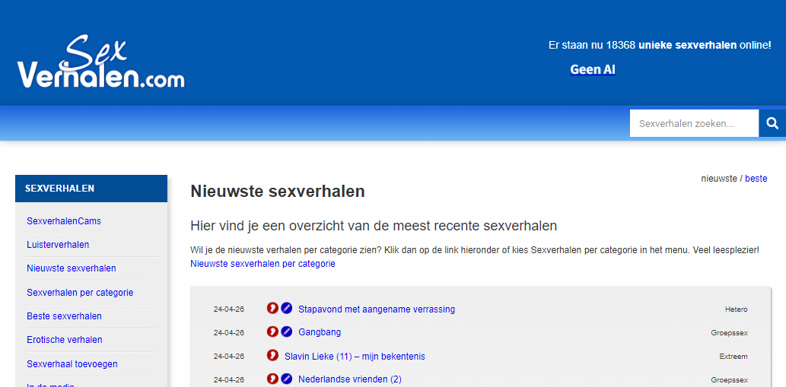
Task: Click the Nieuwste sexverhalen page heading
Action: point(278,192)
